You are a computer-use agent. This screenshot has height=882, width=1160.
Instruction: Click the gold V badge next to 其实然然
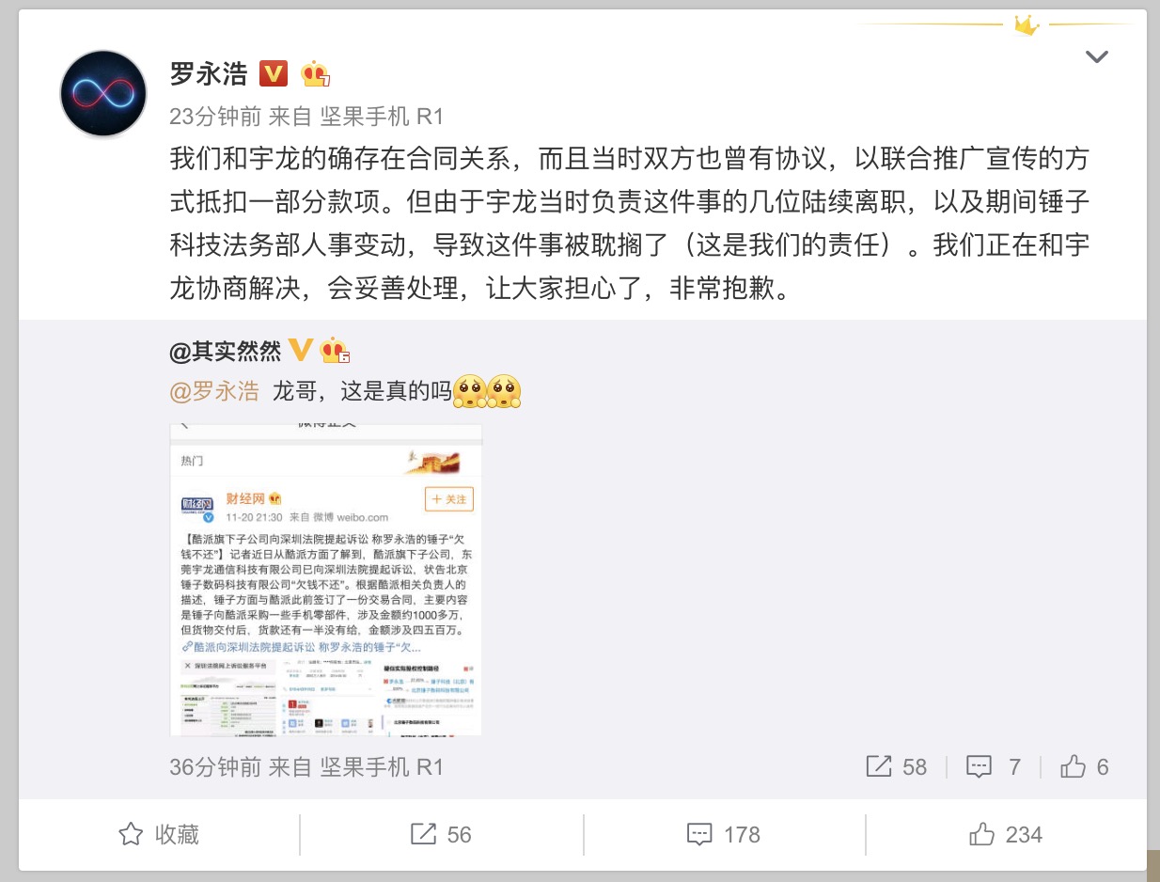300,350
